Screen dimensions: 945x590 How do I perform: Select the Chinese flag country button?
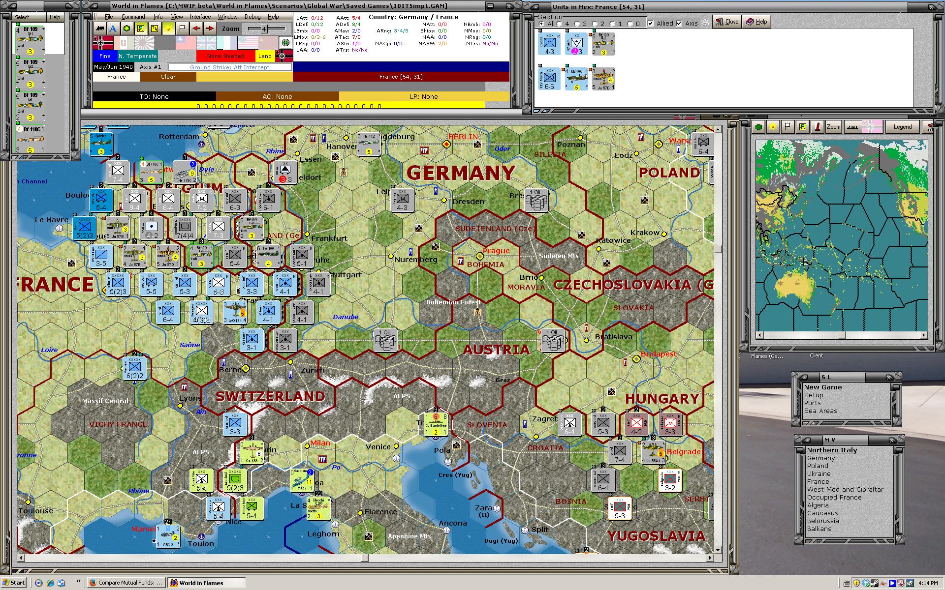click(x=186, y=43)
